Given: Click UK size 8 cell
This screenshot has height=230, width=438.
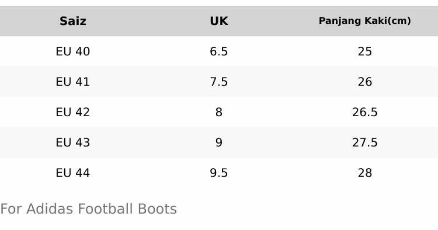Looking at the screenshot, I should 219,112.
